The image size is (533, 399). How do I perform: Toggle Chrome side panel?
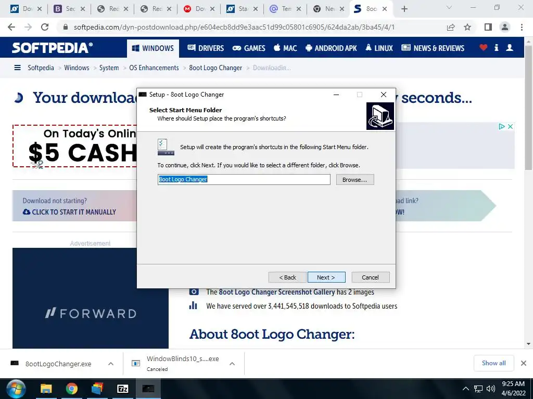[x=488, y=27]
